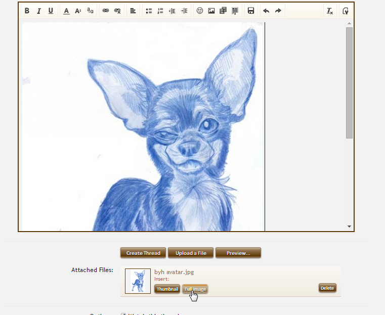Click the Create Thread button
This screenshot has height=315, width=385.
click(143, 253)
